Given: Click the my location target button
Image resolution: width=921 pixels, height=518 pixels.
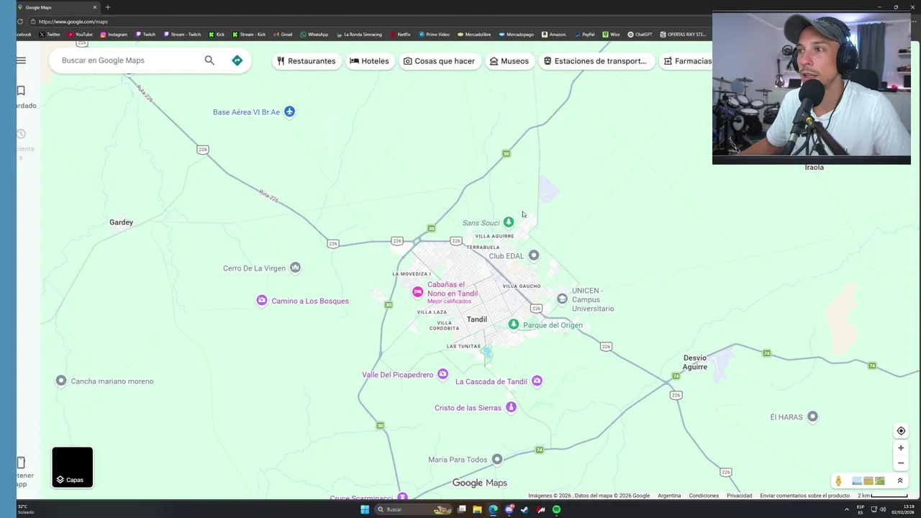Looking at the screenshot, I should coord(901,431).
